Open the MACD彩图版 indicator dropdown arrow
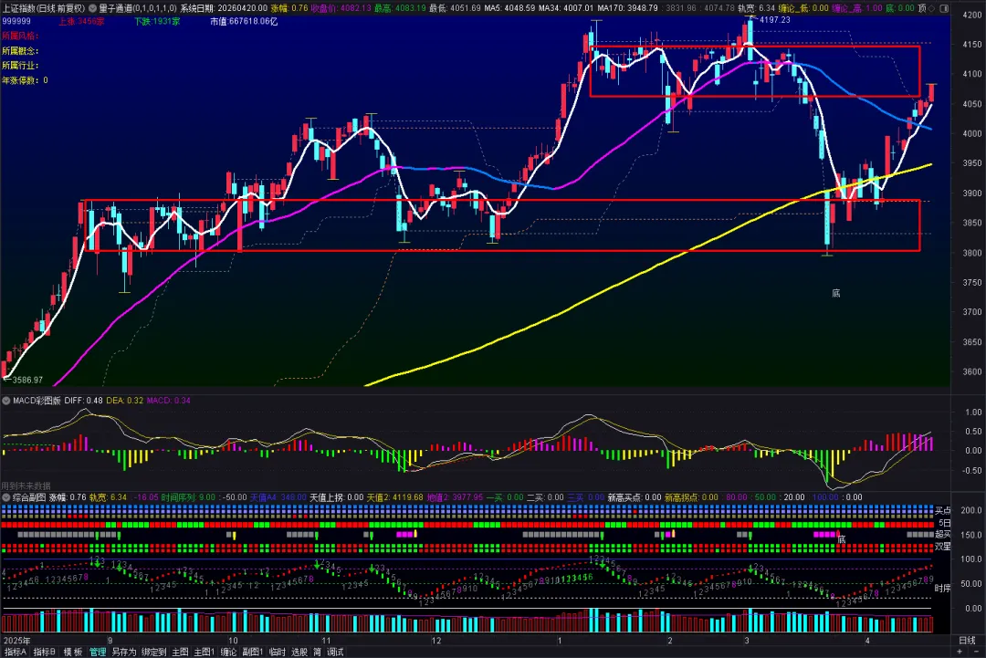 (x=6, y=401)
